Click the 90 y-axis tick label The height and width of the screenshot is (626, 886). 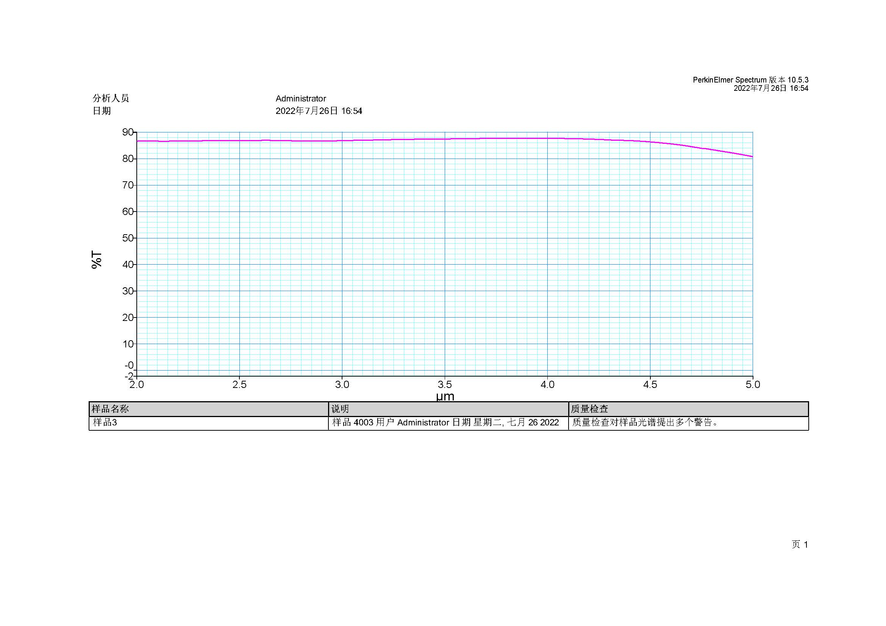coord(128,132)
